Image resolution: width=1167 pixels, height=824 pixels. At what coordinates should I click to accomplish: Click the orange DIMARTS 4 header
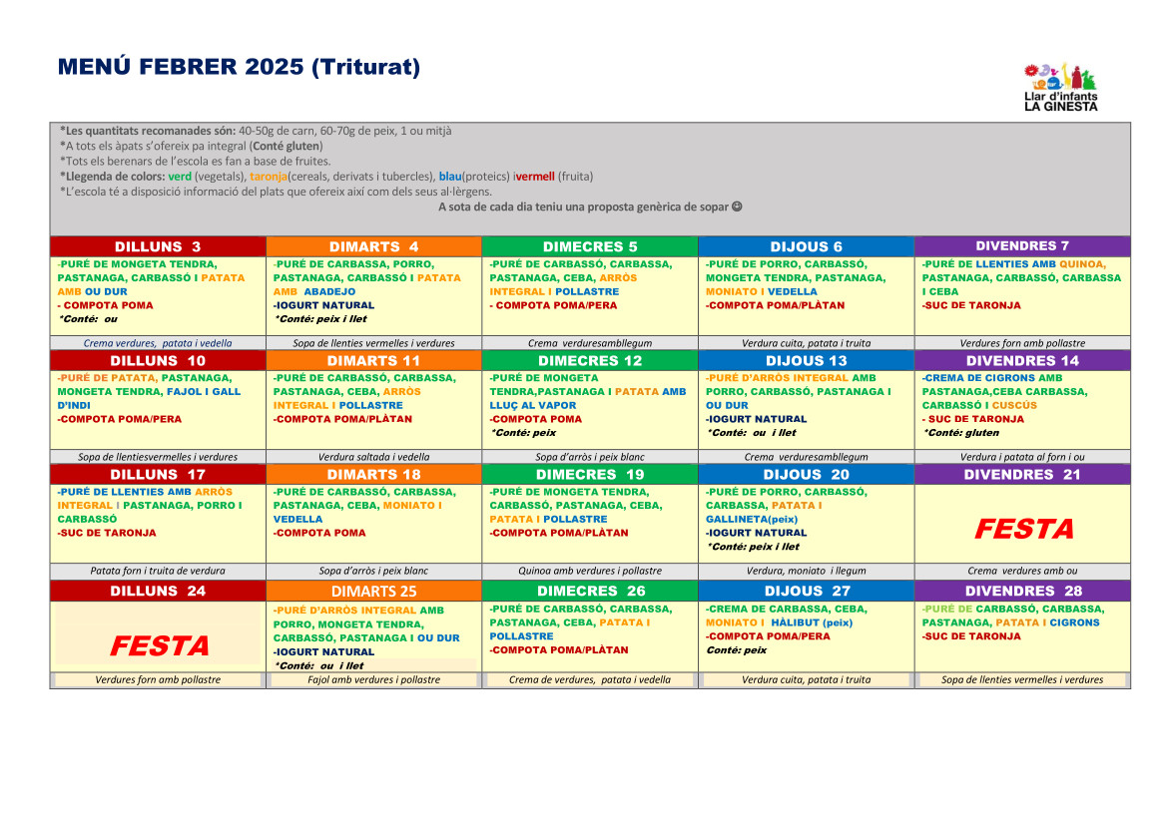pos(373,246)
